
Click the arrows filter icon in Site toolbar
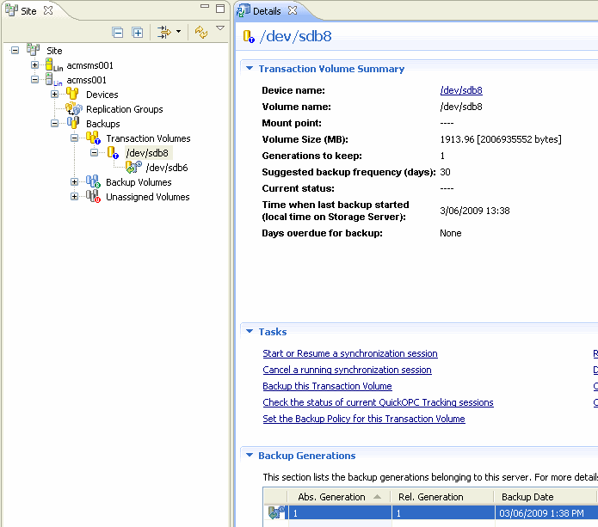pos(164,33)
